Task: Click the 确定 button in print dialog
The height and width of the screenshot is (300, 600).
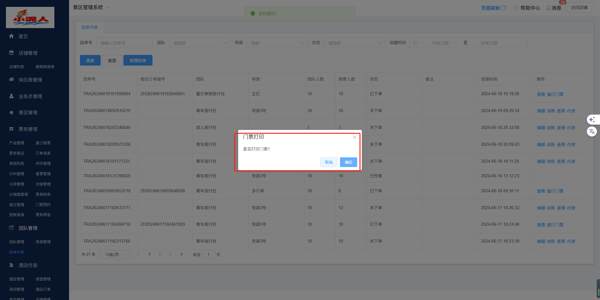Action: click(x=348, y=162)
